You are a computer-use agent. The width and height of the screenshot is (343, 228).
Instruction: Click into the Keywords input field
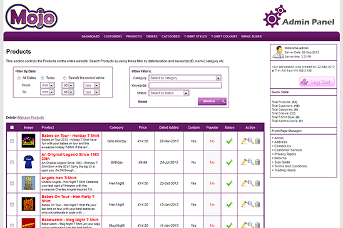tap(185, 86)
